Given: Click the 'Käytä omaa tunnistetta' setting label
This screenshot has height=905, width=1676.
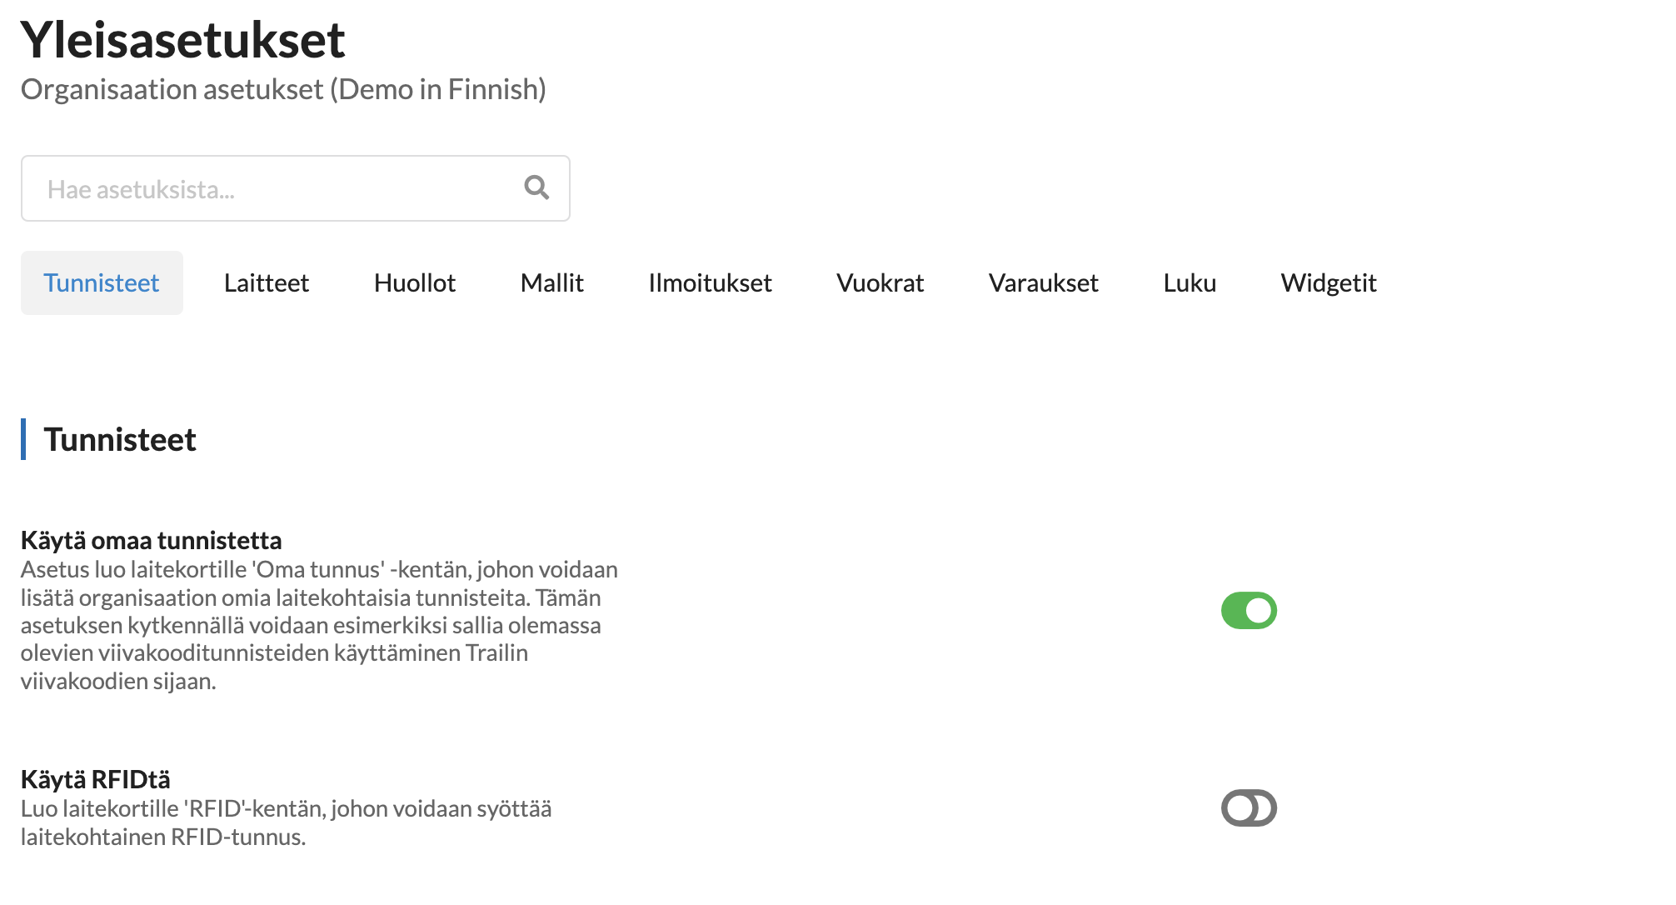Looking at the screenshot, I should coord(151,541).
